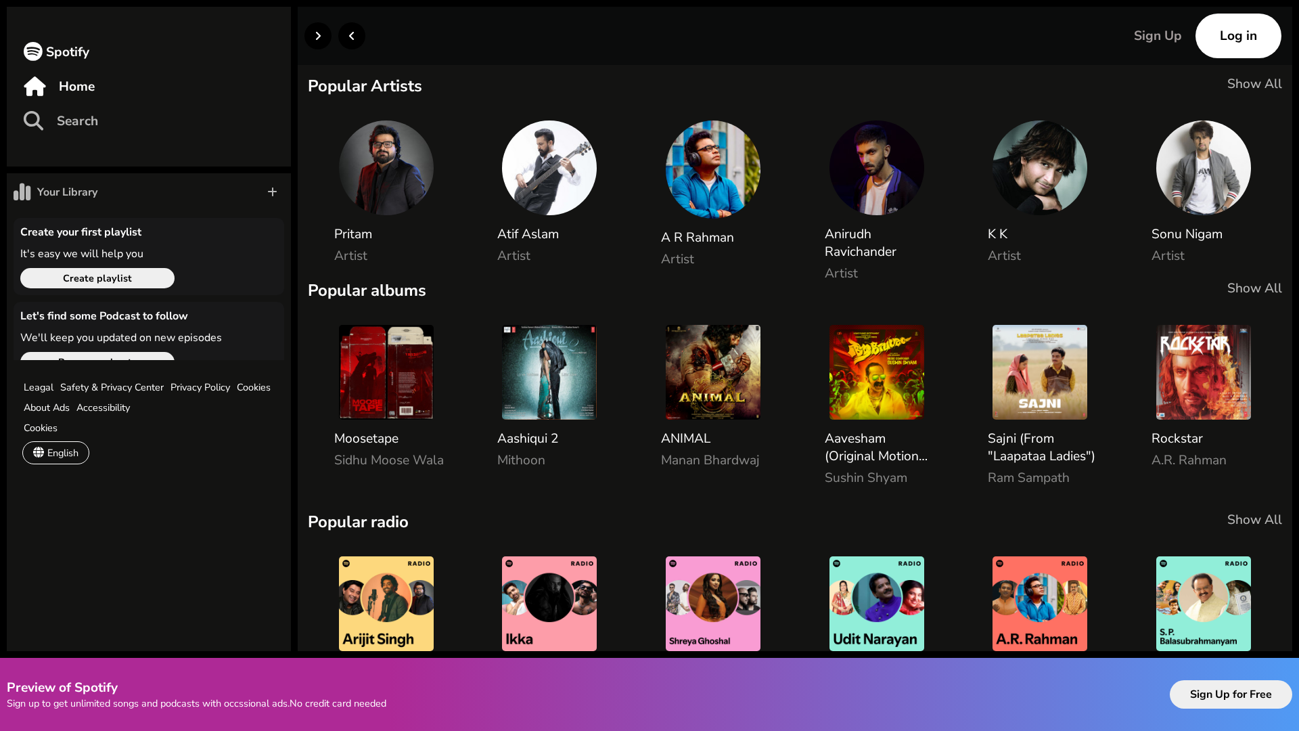
Task: Click the Atif Aslam artist name
Action: [x=528, y=234]
